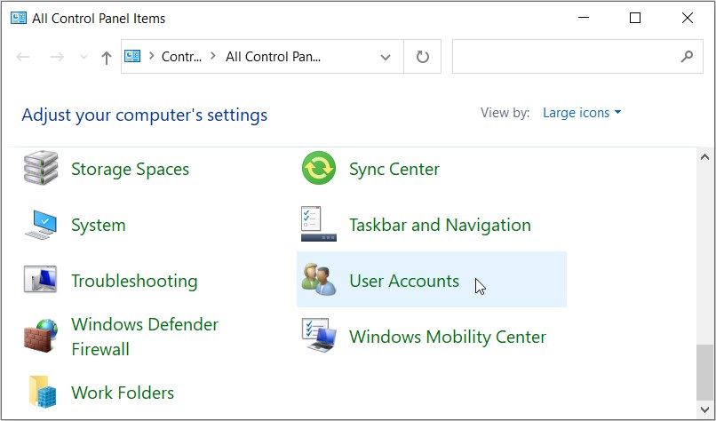Click the green Sync Center icon
This screenshot has height=421, width=716.
[x=319, y=169]
